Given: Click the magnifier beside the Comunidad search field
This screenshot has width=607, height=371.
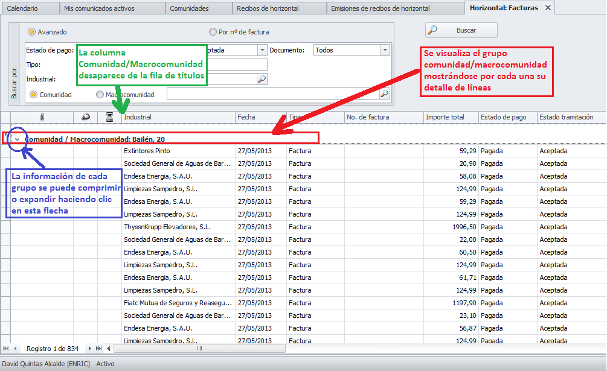Looking at the screenshot, I should click(384, 94).
